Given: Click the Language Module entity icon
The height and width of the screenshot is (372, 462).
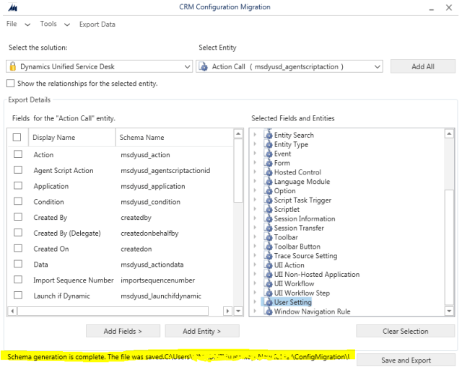Looking at the screenshot, I should tap(268, 181).
